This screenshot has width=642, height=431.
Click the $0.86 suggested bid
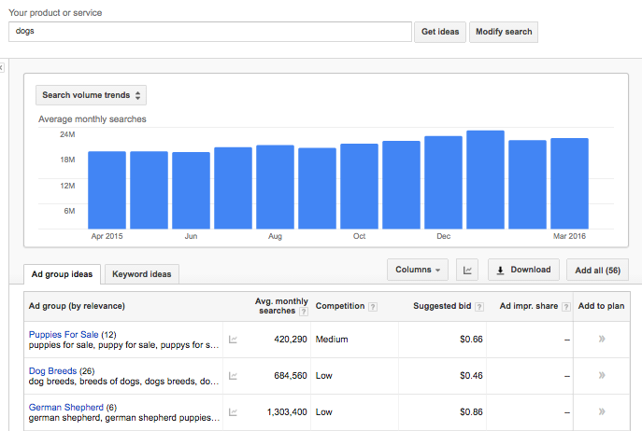[471, 412]
